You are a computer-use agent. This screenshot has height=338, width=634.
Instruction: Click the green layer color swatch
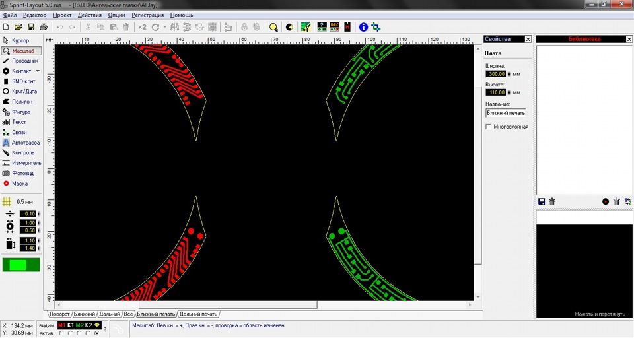click(21, 265)
